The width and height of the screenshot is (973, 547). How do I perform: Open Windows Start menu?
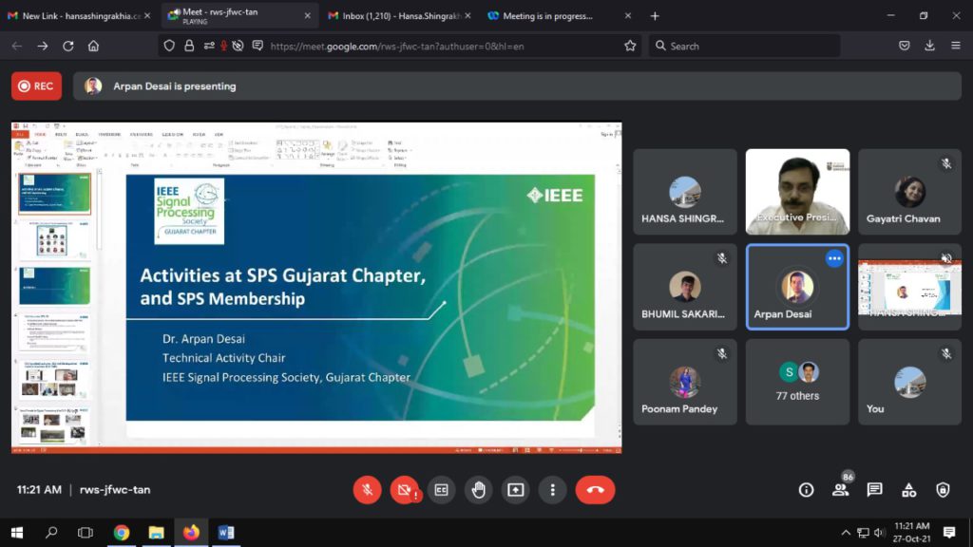pos(17,532)
